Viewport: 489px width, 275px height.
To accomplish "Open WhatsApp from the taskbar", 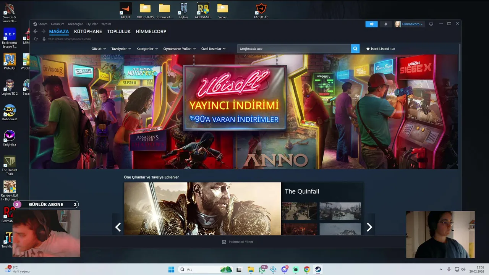I will 262,269.
